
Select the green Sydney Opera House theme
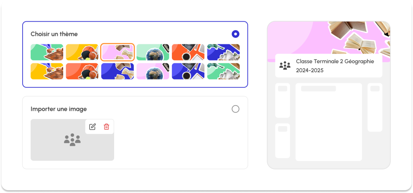click(223, 71)
